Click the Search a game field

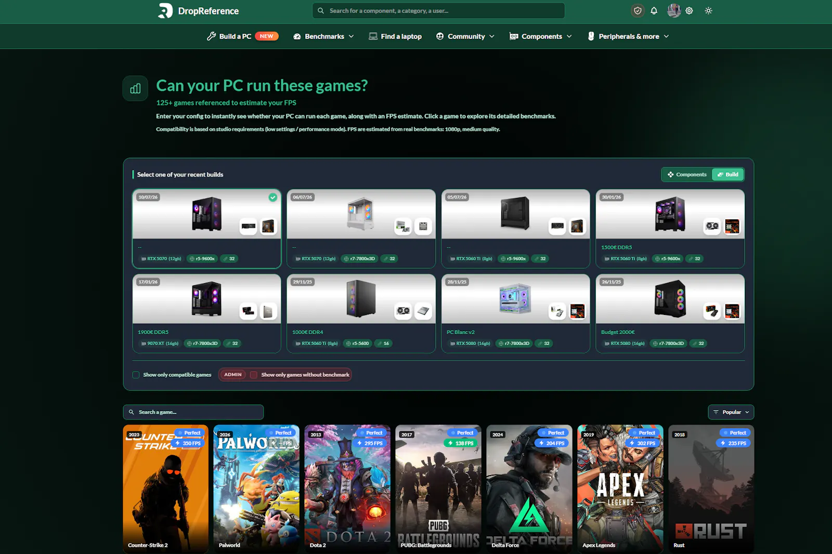(193, 412)
